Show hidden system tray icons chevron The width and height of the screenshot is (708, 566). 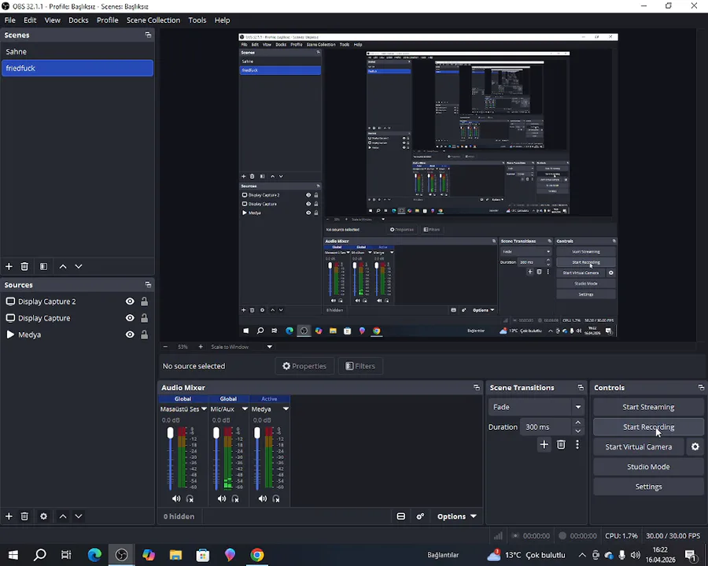582,555
